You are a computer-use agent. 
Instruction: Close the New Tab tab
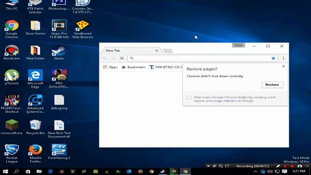156,51
